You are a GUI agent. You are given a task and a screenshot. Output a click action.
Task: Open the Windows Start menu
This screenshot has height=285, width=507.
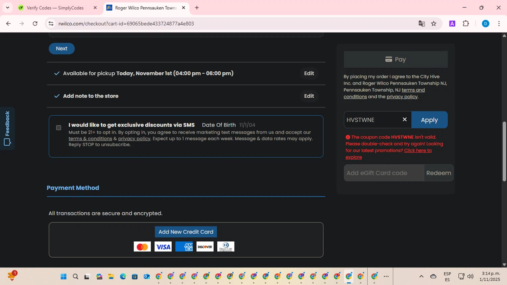pos(64,277)
